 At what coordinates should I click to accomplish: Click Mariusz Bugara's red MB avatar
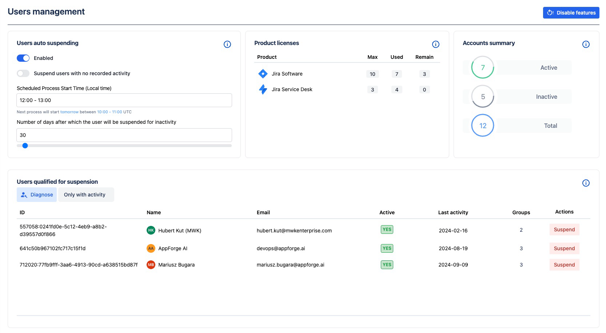tap(151, 265)
